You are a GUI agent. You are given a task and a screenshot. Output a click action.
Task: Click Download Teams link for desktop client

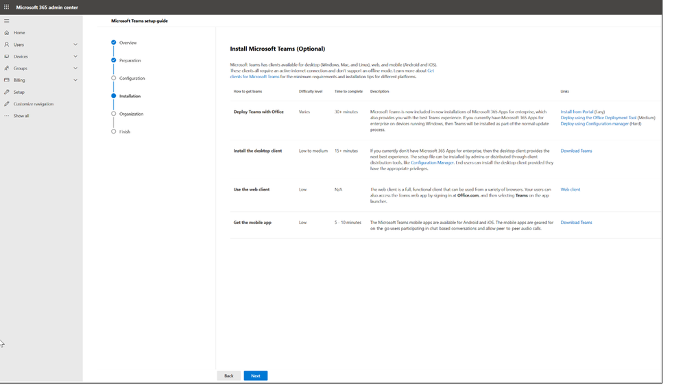576,151
